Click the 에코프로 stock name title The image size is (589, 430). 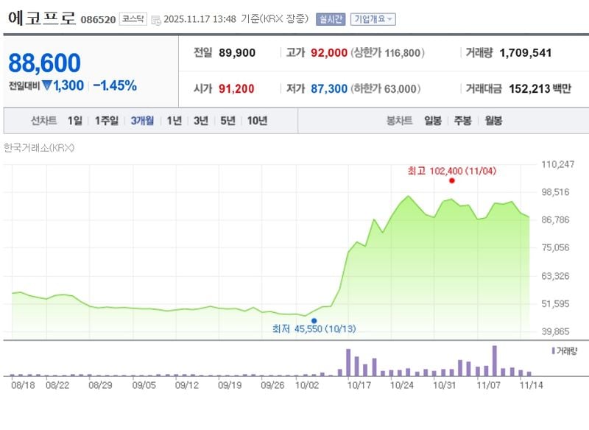pos(42,18)
